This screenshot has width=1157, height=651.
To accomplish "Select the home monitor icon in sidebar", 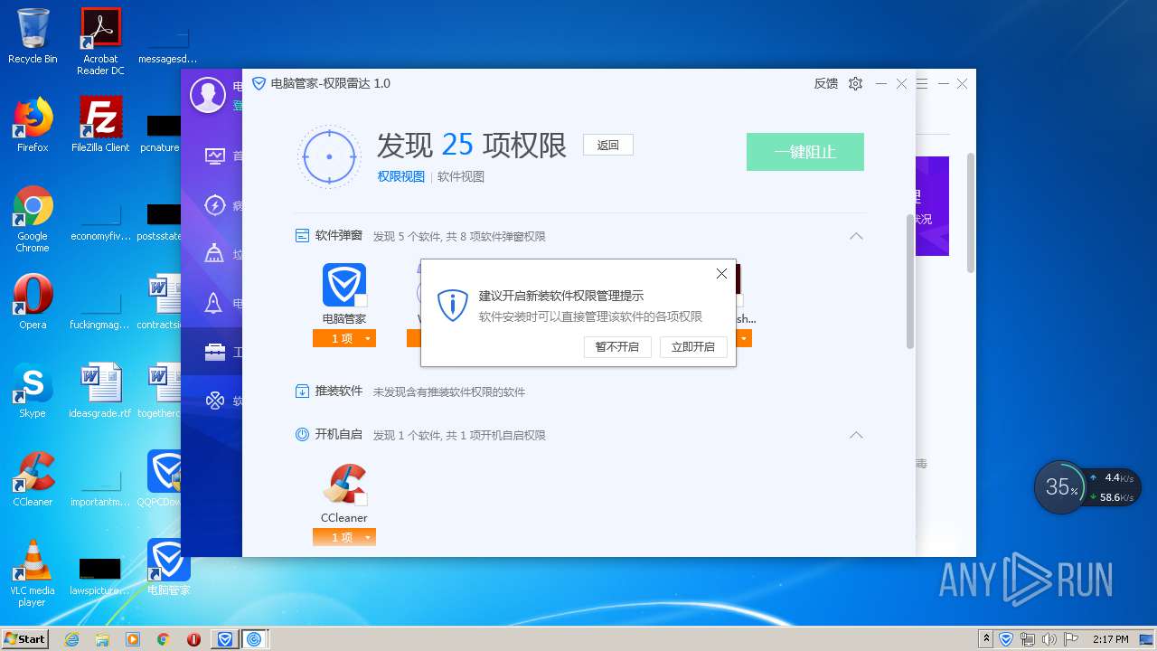I will [214, 156].
